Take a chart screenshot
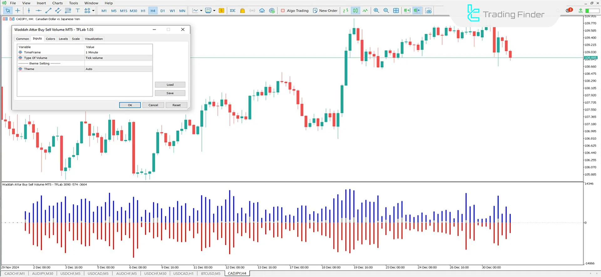Screen dimensions: 601x277 tap(429, 11)
